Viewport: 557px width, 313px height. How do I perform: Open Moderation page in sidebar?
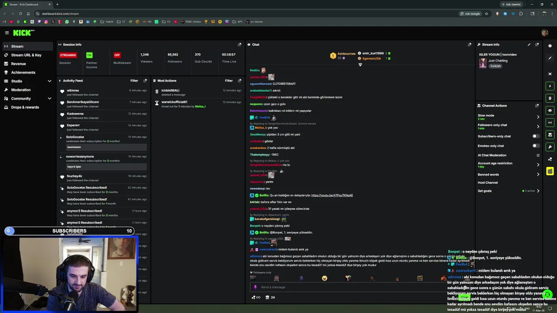click(28, 90)
